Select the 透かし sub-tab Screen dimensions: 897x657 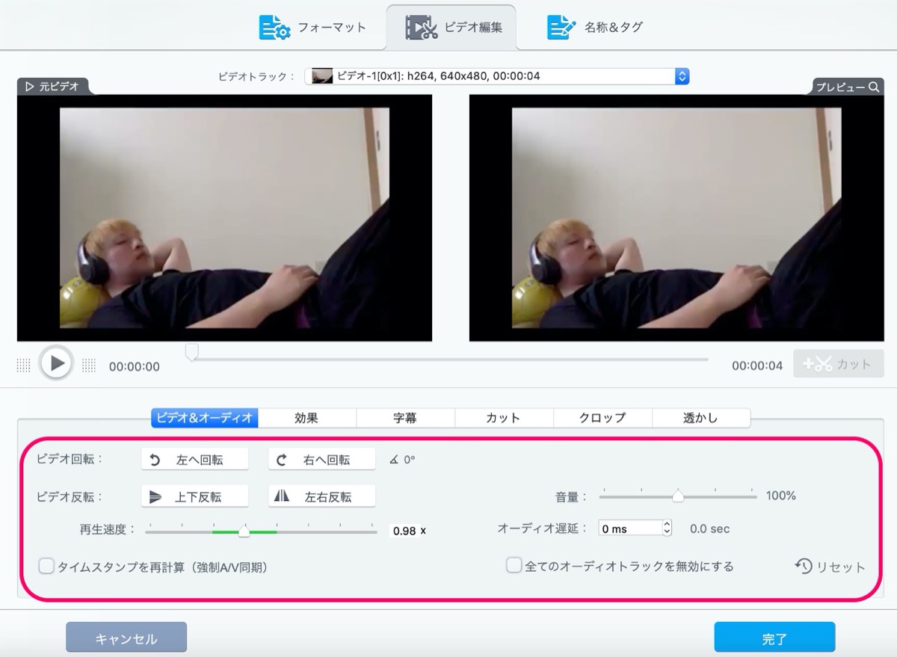point(700,418)
